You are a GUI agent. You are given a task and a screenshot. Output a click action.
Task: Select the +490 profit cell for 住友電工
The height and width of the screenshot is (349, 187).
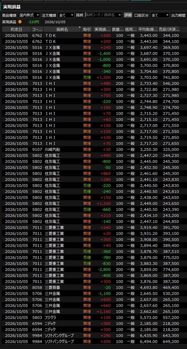tap(106, 155)
